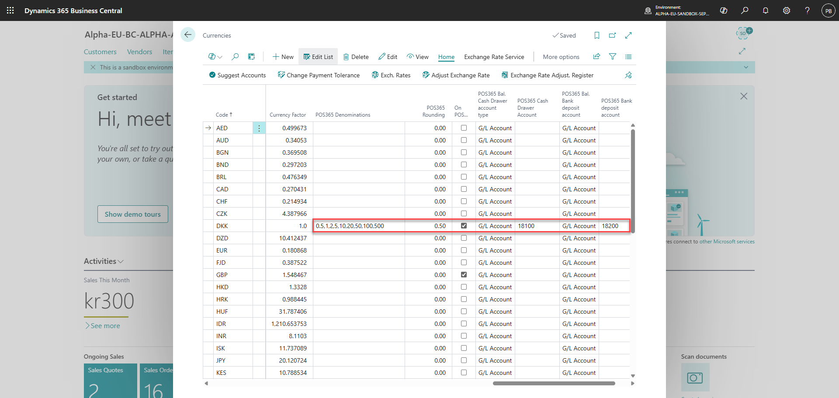
Task: Open Copilot dropdown in list toolbar
Action: click(x=215, y=57)
